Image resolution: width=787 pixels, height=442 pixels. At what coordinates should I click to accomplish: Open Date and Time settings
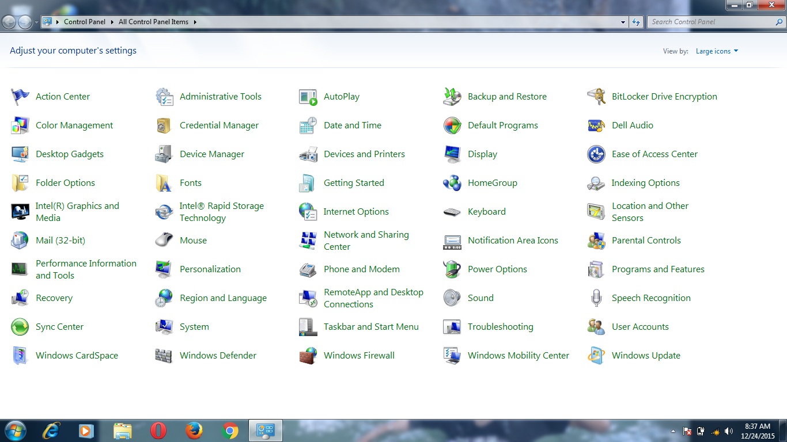352,125
